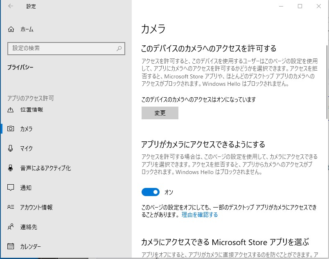Click the アプリのアクセス許可 section label

31,98
